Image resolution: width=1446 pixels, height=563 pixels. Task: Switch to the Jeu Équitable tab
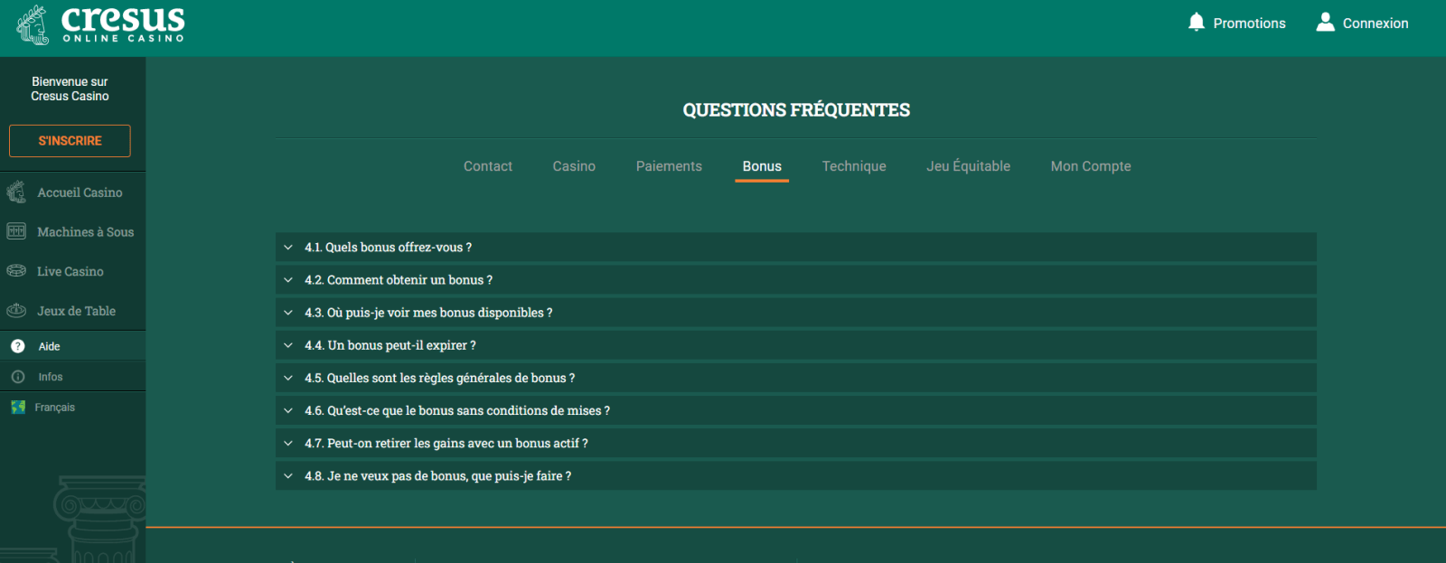pyautogui.click(x=968, y=166)
